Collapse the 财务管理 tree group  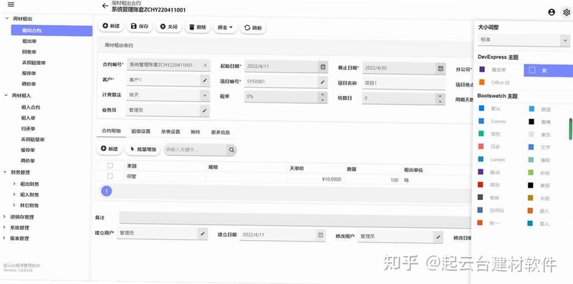(5, 172)
